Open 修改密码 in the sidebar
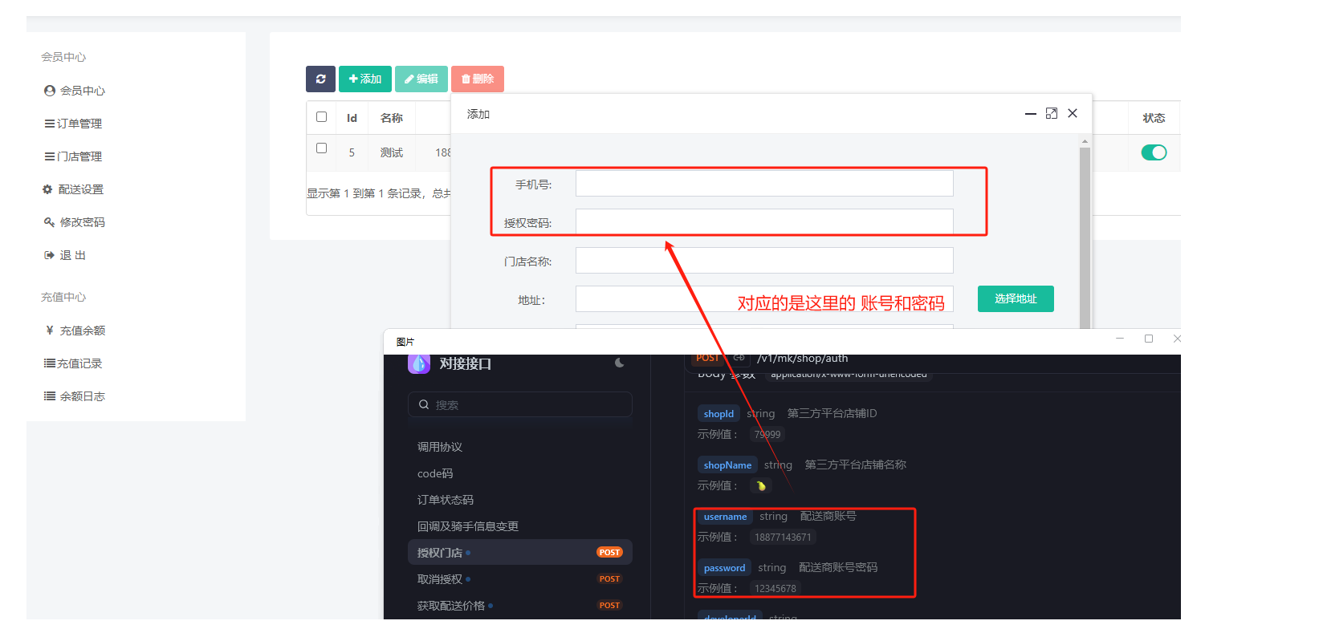Viewport: 1319px width, 637px height. point(75,222)
